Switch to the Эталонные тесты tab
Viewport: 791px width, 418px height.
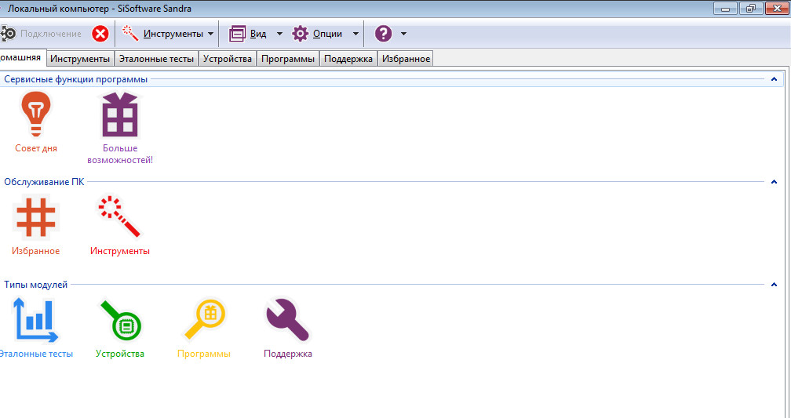click(156, 59)
